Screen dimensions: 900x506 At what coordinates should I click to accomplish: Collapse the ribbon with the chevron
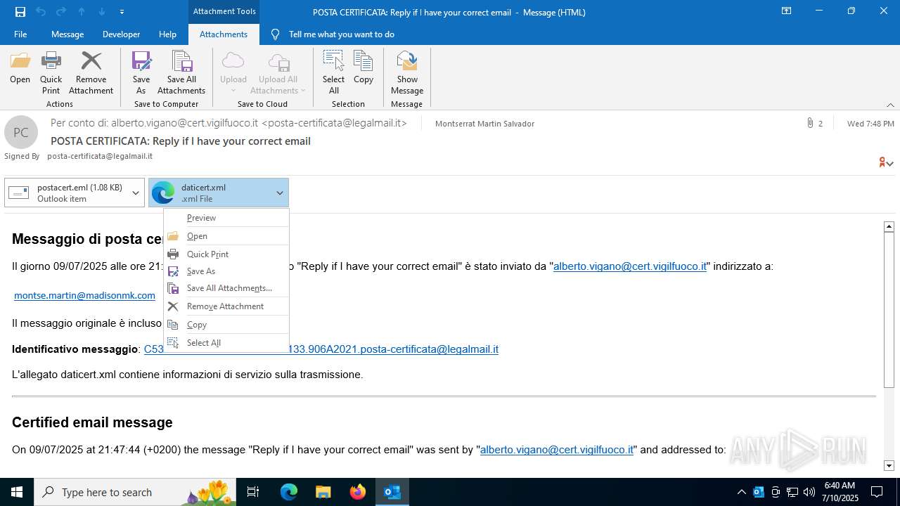click(890, 105)
